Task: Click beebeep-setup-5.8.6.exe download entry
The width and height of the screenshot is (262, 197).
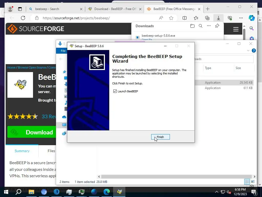Action: [158, 35]
